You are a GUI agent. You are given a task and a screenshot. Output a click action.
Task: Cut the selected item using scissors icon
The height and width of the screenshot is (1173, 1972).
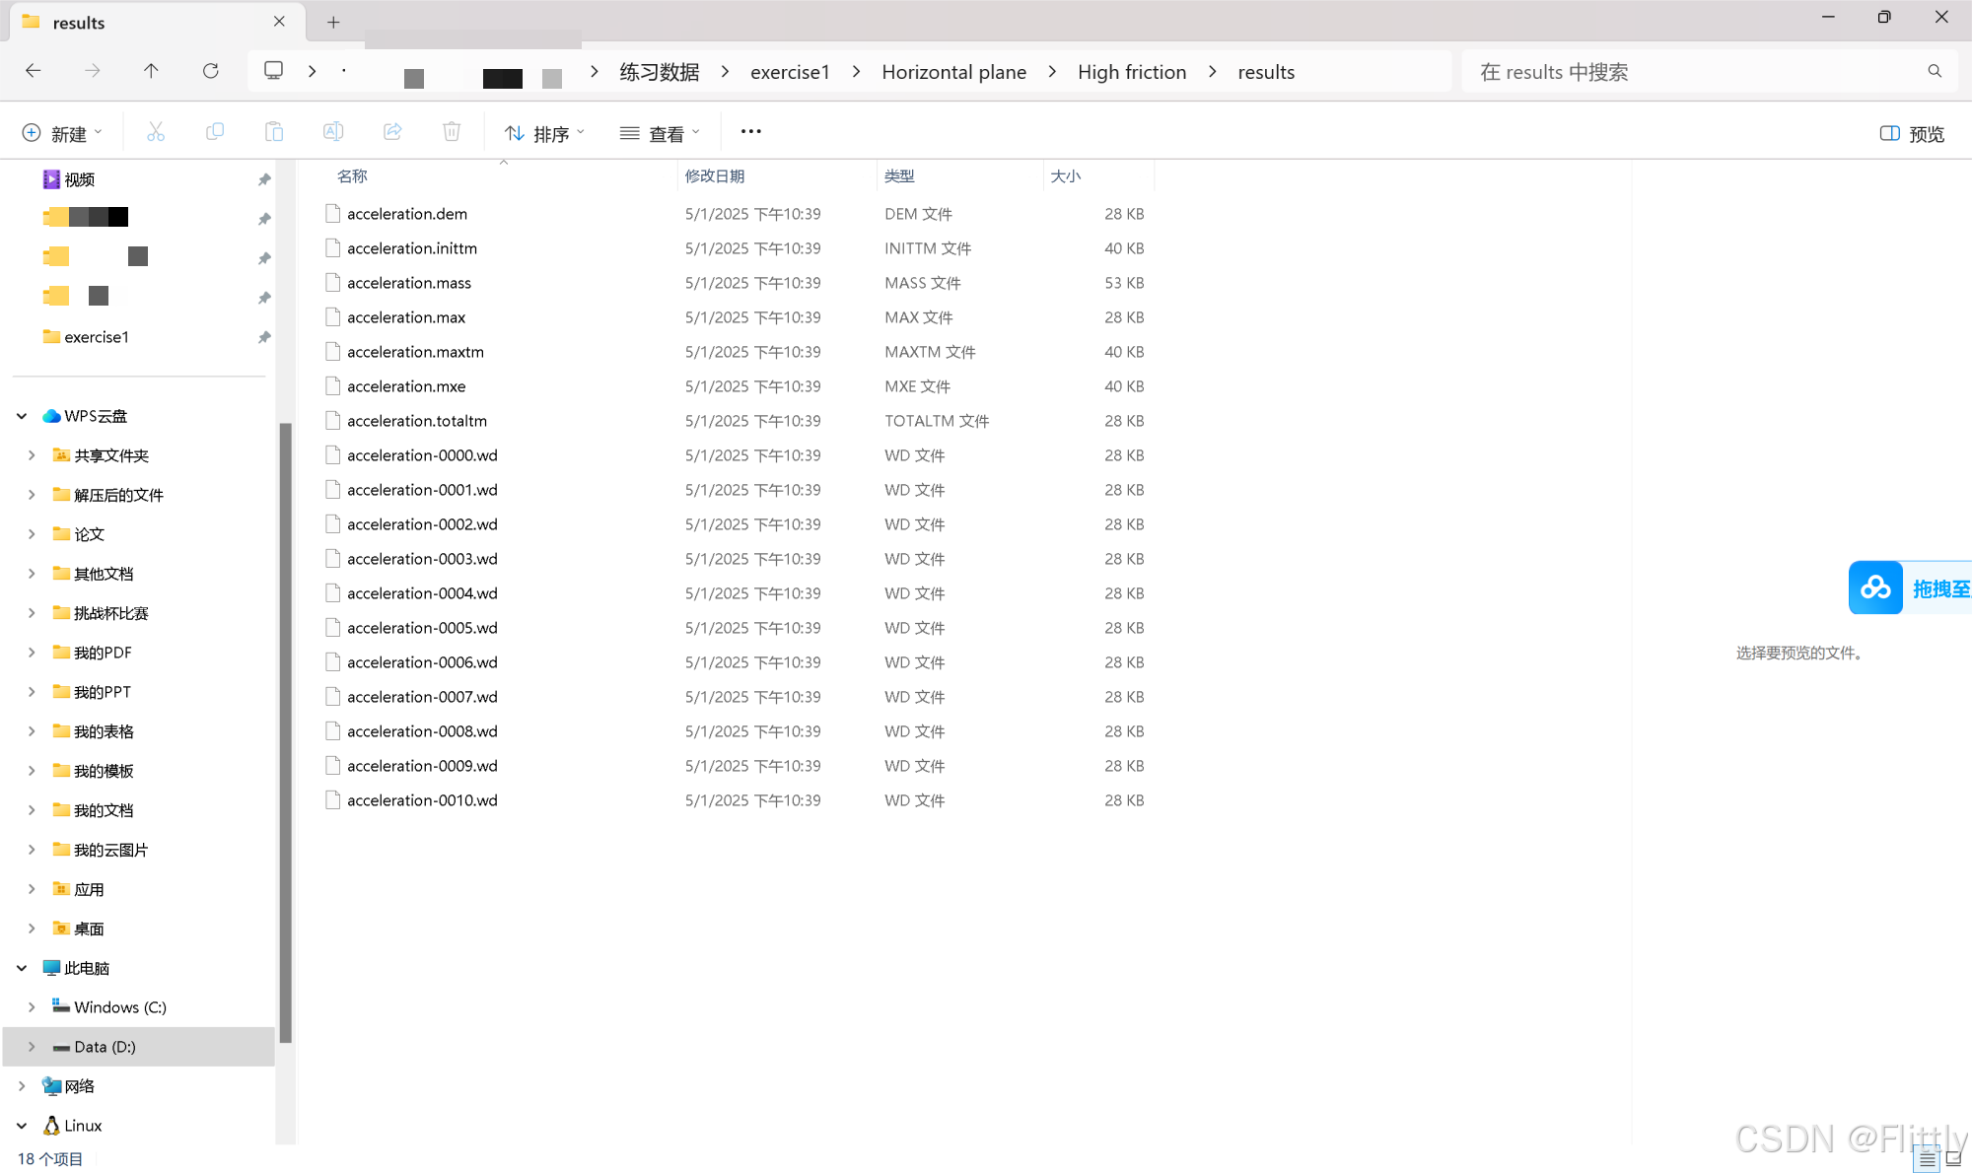[x=156, y=131]
